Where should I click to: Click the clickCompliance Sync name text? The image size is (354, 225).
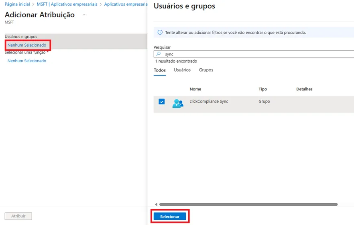pos(209,101)
